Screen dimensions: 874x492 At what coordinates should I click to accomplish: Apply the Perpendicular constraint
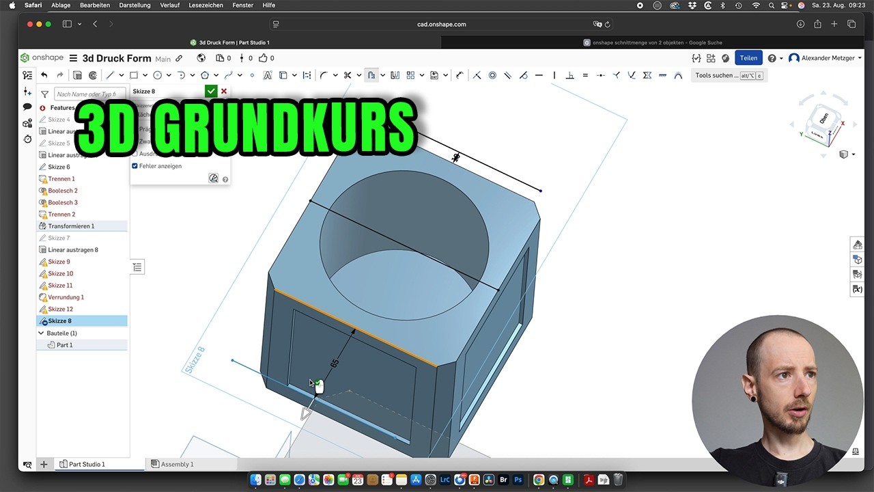[x=569, y=75]
